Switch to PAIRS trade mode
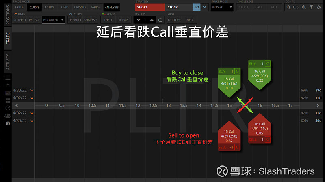 [95, 7]
